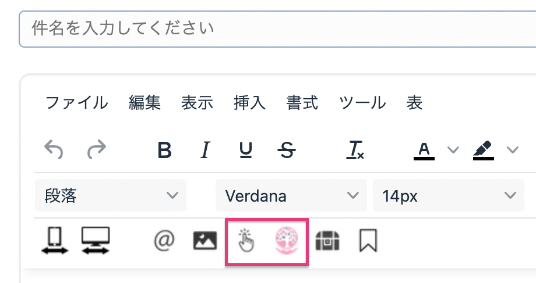Image resolution: width=536 pixels, height=283 pixels.
Task: Switch to desktop width preview icon
Action: click(x=96, y=239)
